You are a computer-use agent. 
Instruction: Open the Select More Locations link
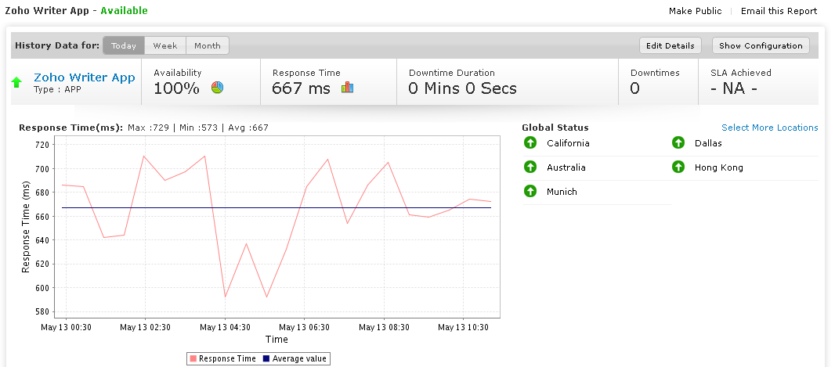tap(769, 128)
